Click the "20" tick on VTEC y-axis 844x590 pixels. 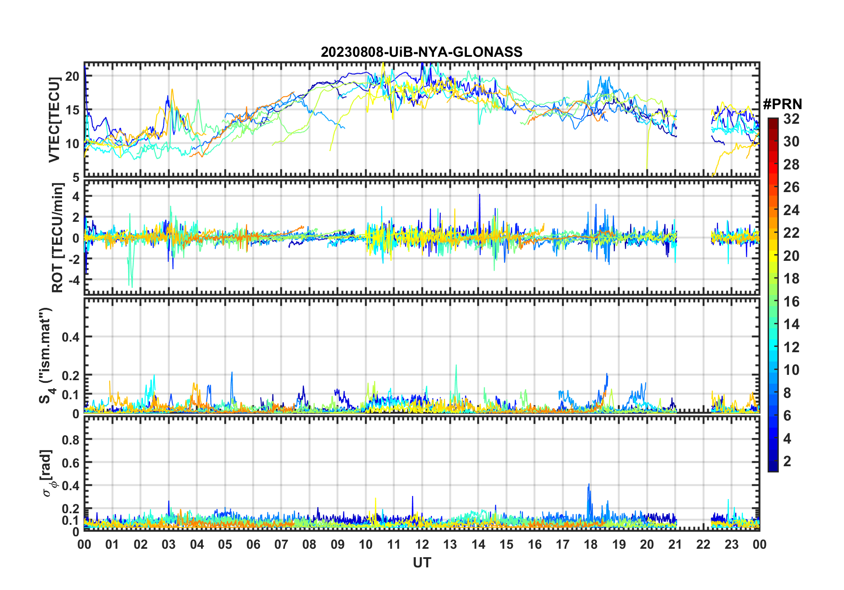coord(72,76)
